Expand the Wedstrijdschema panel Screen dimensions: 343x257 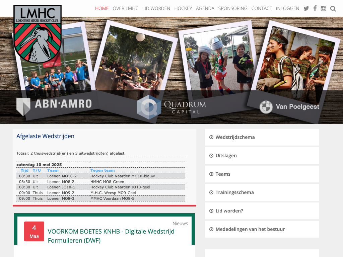pos(235,137)
